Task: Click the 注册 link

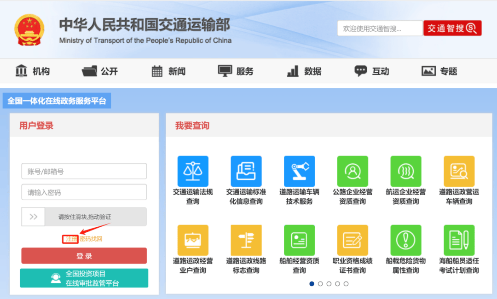Action: point(70,239)
